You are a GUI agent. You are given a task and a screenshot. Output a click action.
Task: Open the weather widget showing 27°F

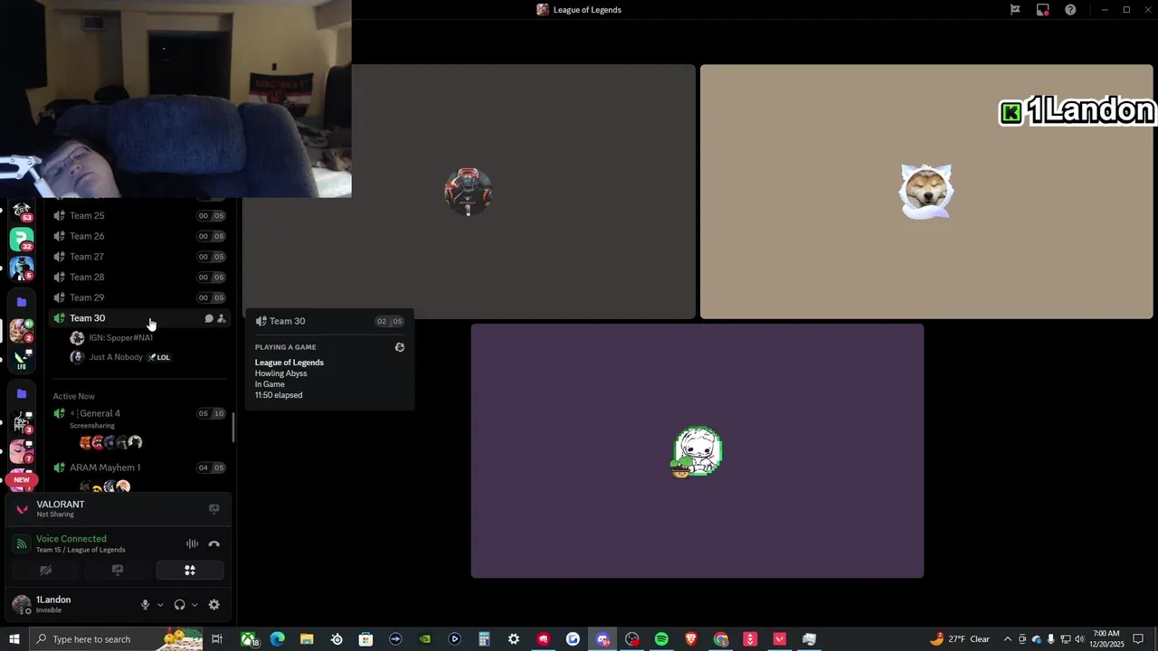click(959, 639)
